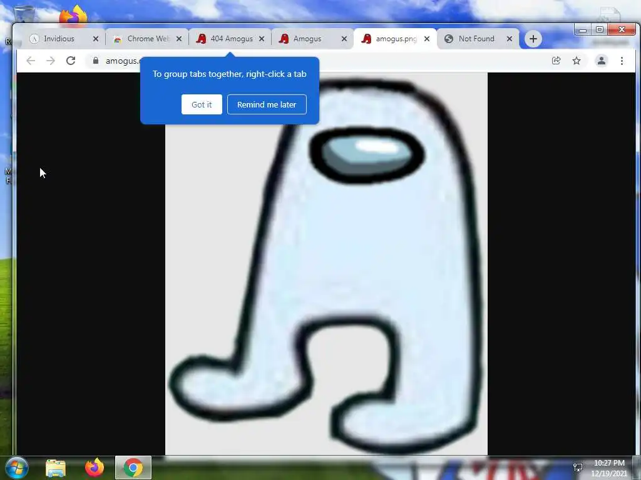This screenshot has width=641, height=480.
Task: Open Firefox desktop shortcut icon
Action: click(x=74, y=16)
